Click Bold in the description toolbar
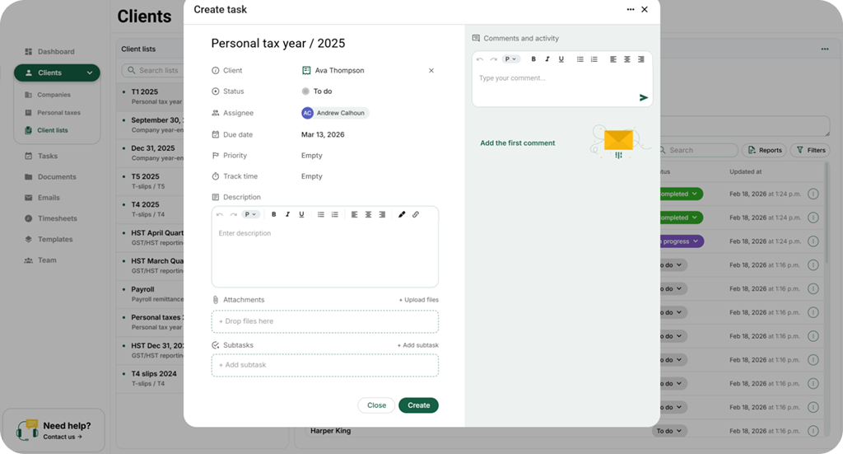Viewport: 843px width, 454px height. 273,214
